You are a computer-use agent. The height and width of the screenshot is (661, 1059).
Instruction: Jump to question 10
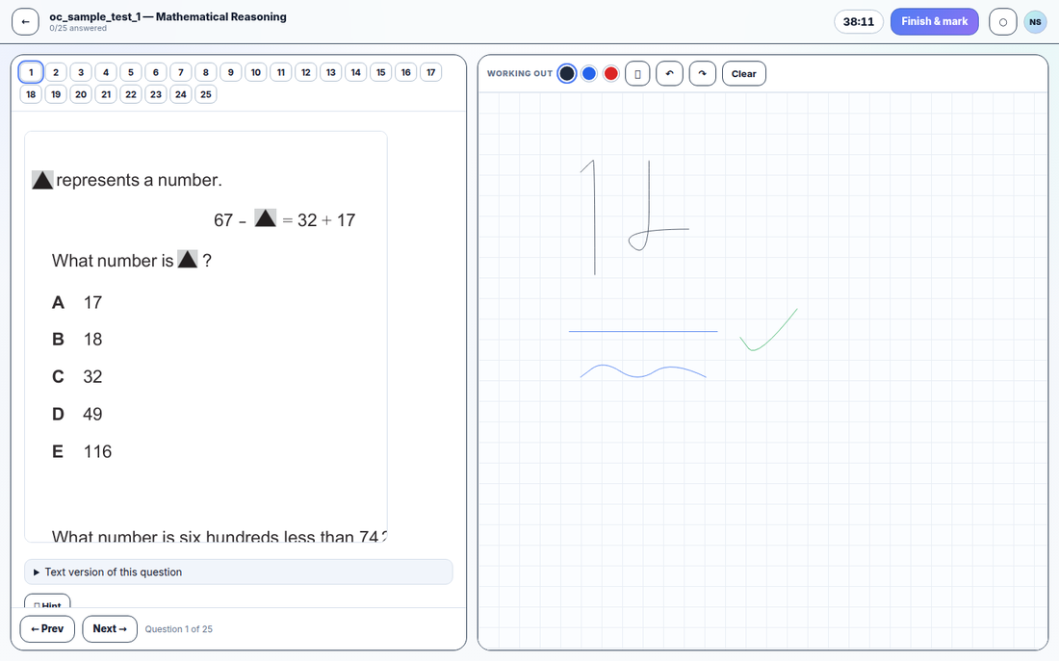tap(256, 72)
